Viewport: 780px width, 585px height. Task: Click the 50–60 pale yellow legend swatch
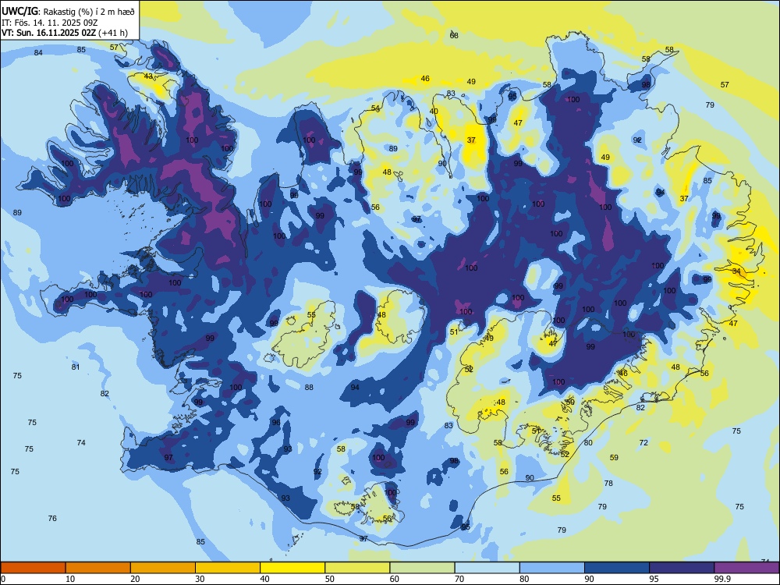pyautogui.click(x=357, y=568)
